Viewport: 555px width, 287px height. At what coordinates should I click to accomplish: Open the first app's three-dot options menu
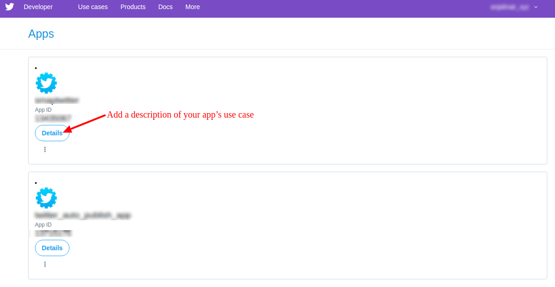pos(45,149)
